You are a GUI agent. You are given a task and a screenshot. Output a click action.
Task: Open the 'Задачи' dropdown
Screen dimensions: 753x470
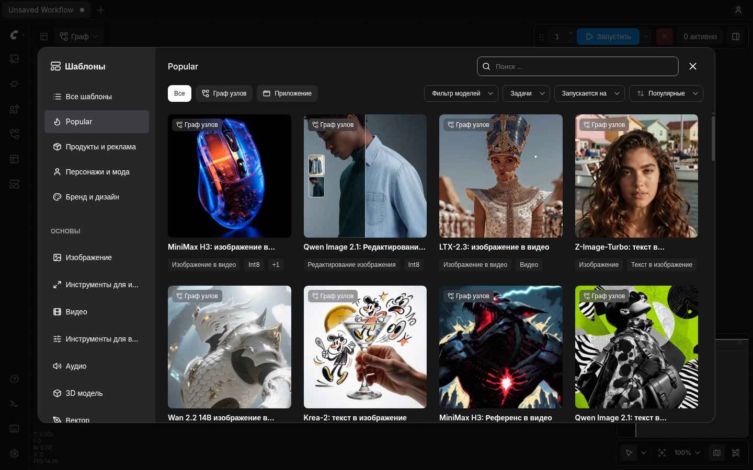pyautogui.click(x=526, y=93)
